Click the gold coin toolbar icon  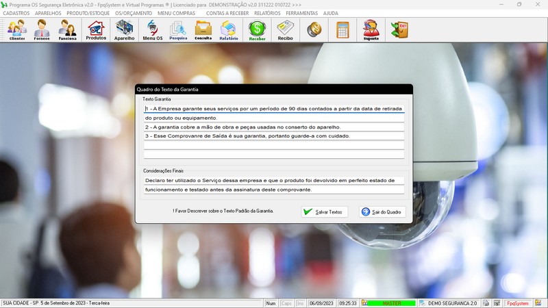point(314,29)
